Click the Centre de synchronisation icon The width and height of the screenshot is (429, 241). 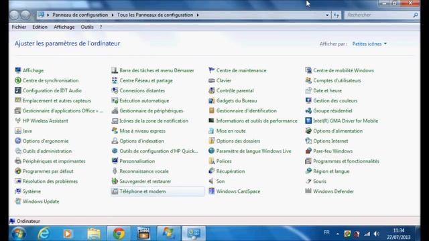point(18,80)
